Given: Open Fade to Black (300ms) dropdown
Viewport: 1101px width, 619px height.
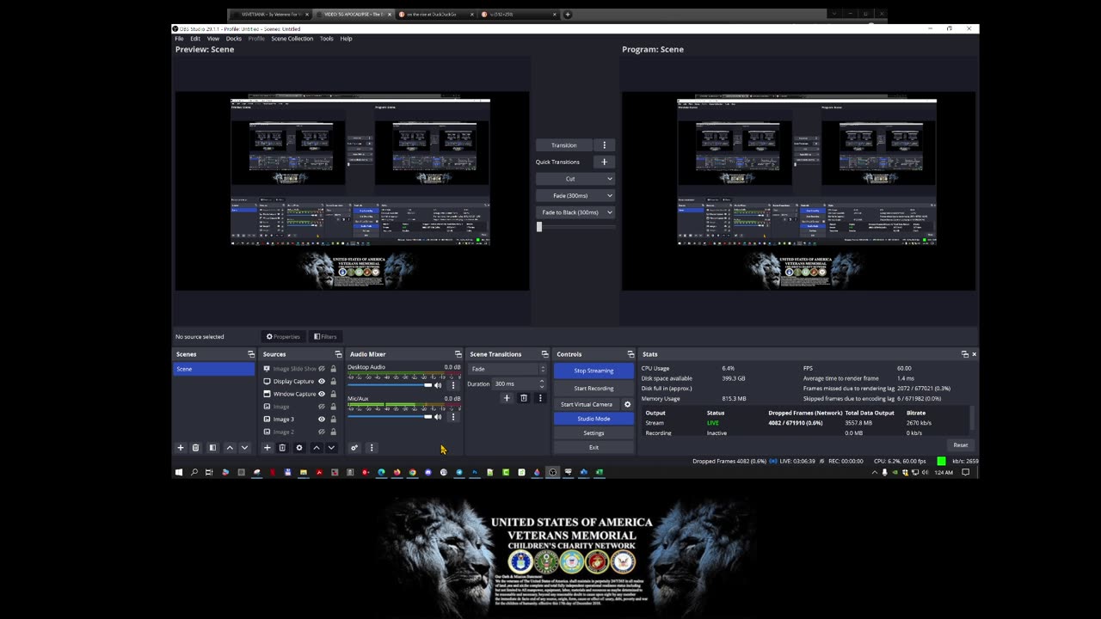Looking at the screenshot, I should pos(575,212).
